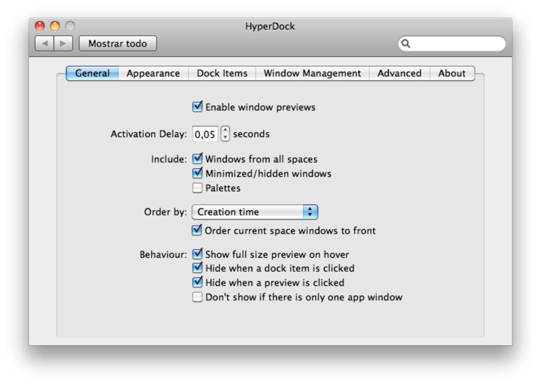Switch to the General tab
Image resolution: width=541 pixels, height=385 pixels.
[92, 74]
